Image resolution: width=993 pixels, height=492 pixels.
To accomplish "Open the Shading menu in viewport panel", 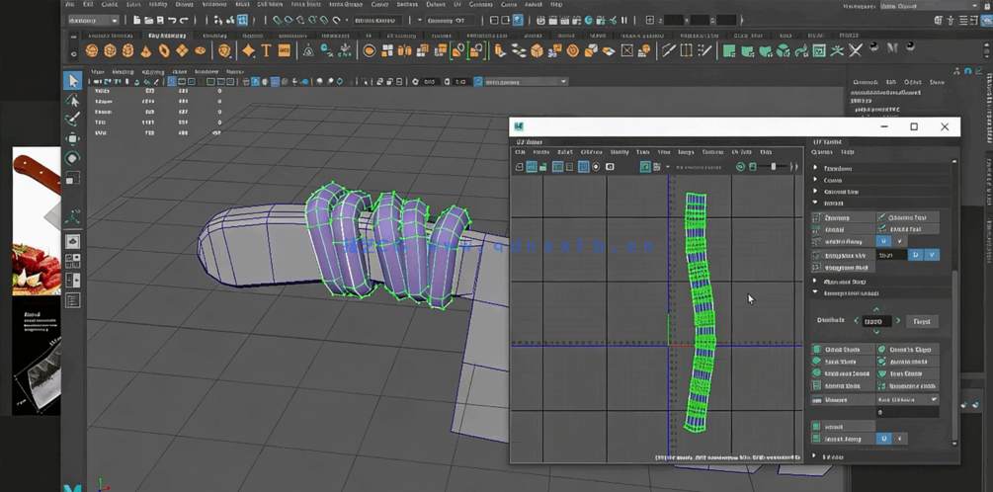I will [x=123, y=71].
